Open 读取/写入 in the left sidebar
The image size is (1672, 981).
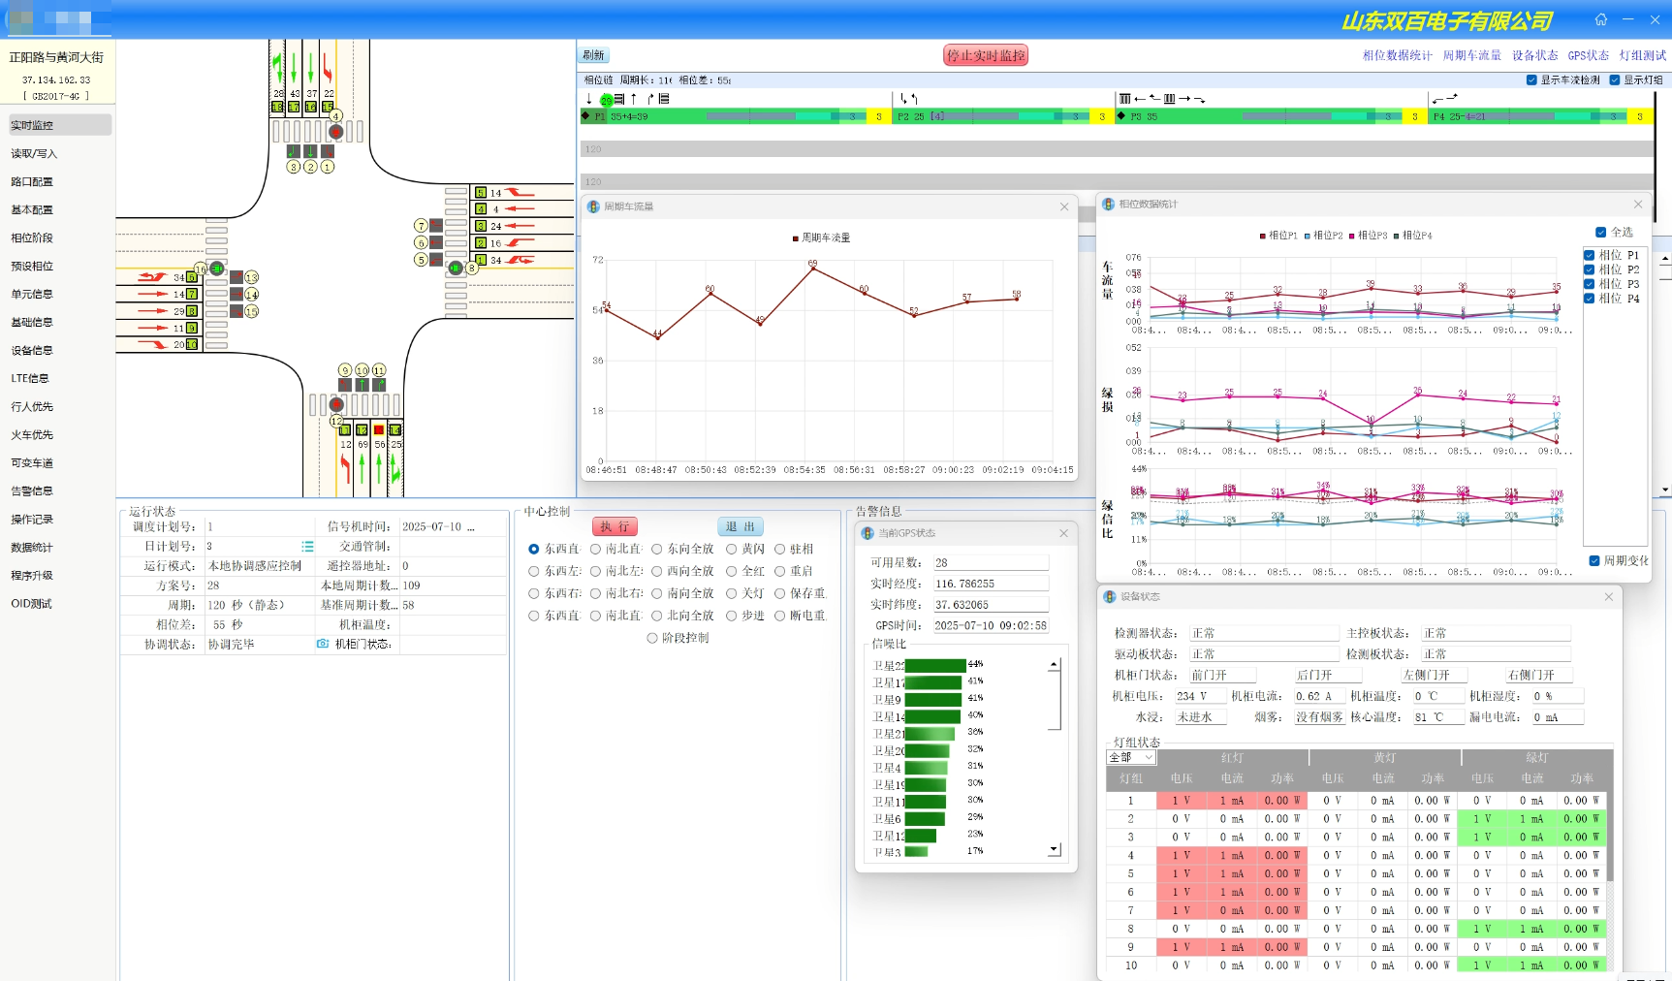pyautogui.click(x=34, y=154)
